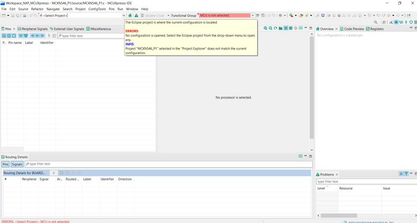Close the Problems view tab

pos(337,175)
